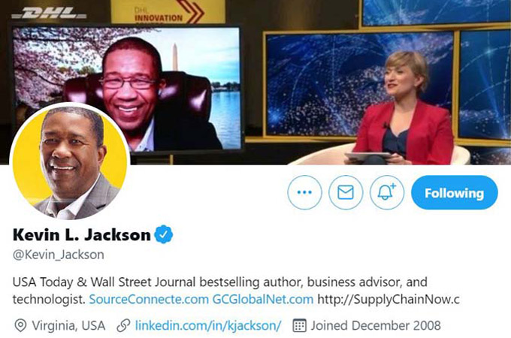This screenshot has width=511, height=338.
Task: Click the @Kevin_Jackson handle
Action: (59, 255)
